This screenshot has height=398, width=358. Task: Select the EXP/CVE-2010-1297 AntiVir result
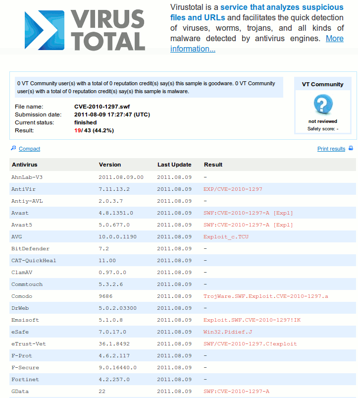[233, 189]
